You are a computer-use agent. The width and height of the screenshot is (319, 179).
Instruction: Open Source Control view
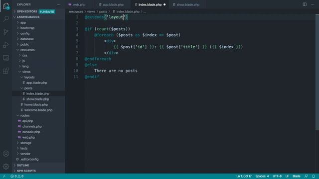6,32
